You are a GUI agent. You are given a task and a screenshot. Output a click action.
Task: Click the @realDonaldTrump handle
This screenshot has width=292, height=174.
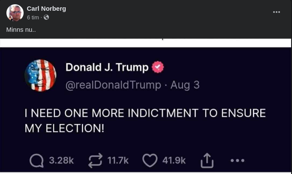[113, 85]
